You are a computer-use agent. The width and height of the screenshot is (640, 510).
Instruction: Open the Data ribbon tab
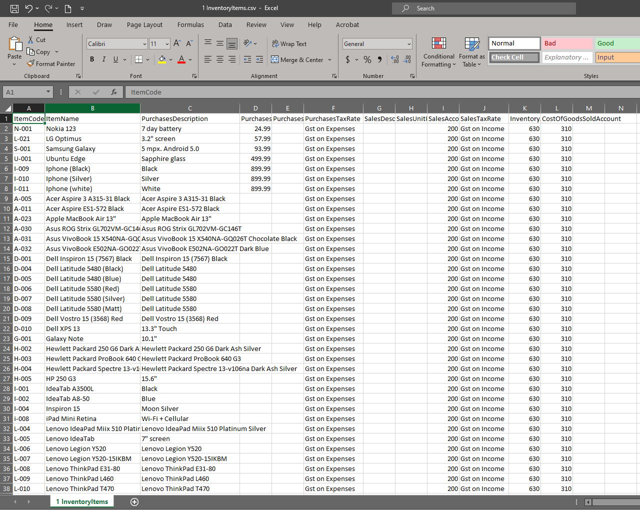(225, 24)
